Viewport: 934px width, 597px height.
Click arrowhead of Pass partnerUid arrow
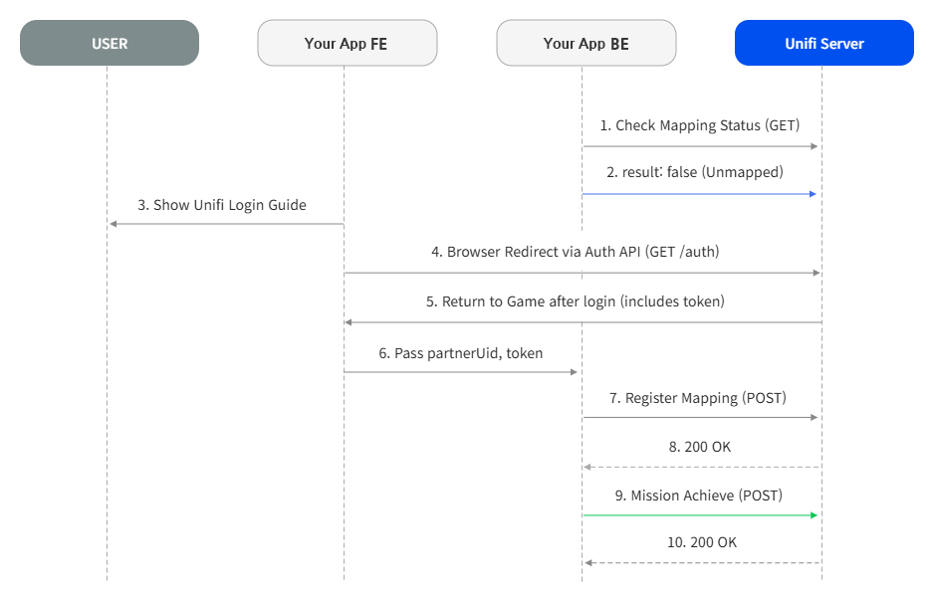[574, 372]
